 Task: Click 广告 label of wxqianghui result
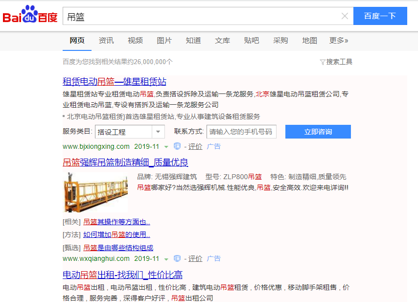[214, 258]
